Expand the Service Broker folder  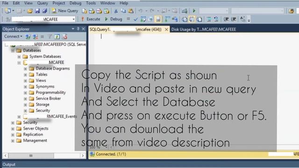pyautogui.click(x=25, y=99)
